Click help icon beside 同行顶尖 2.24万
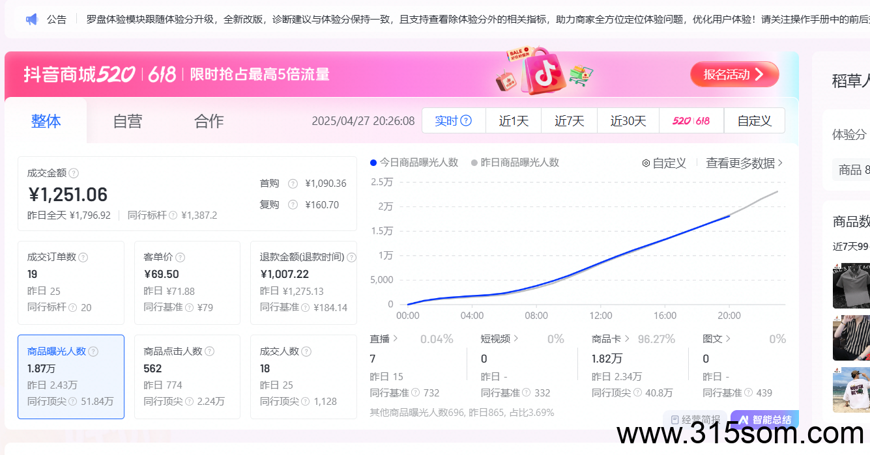 [189, 401]
